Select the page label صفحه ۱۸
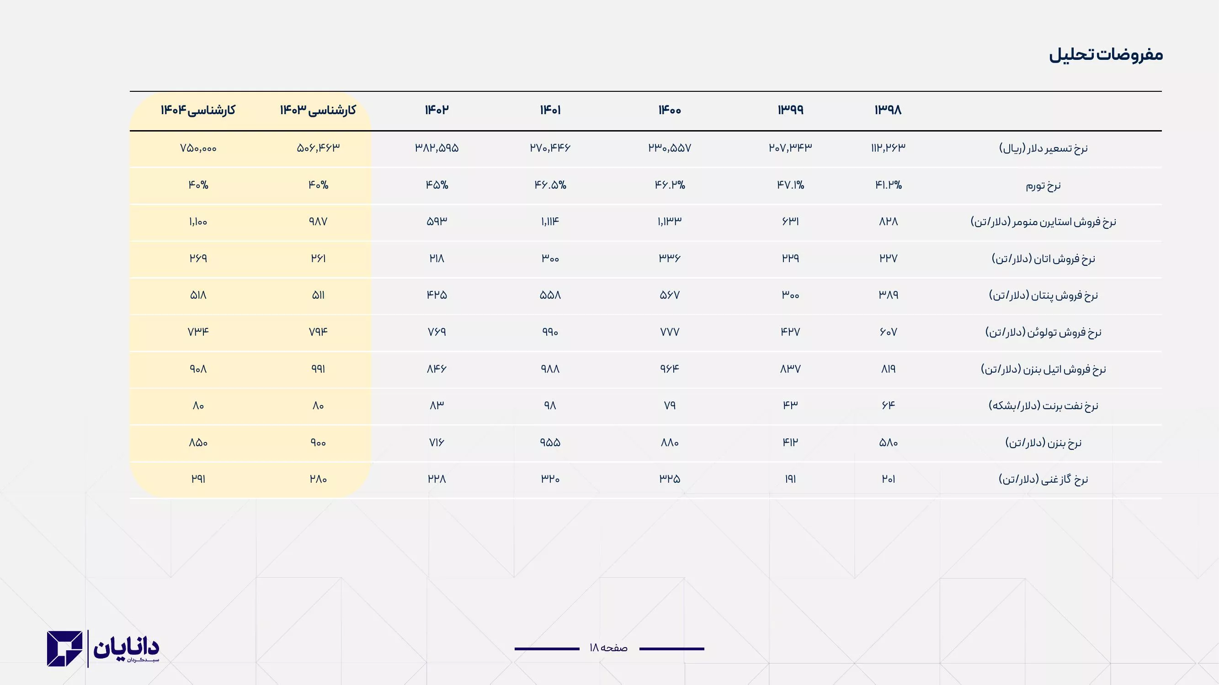Screen dimensions: 1219x685 (x=608, y=648)
